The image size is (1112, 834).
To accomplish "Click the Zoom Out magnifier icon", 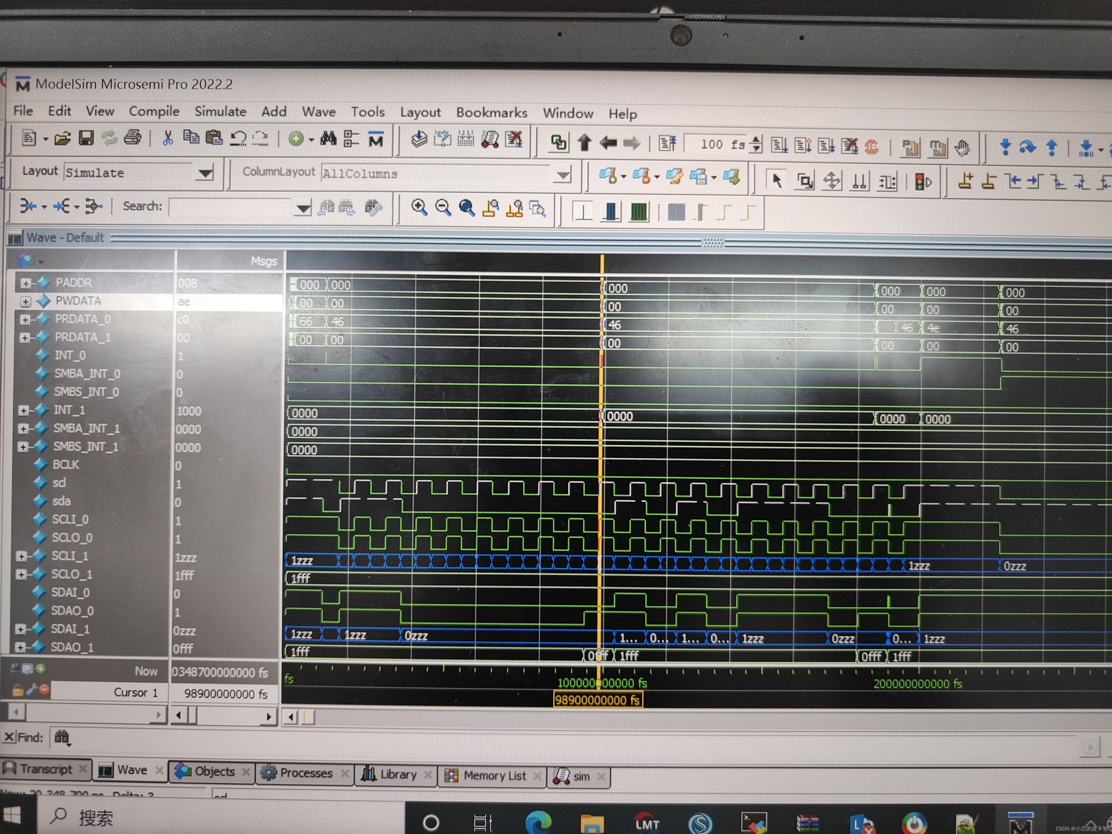I will pos(443,208).
